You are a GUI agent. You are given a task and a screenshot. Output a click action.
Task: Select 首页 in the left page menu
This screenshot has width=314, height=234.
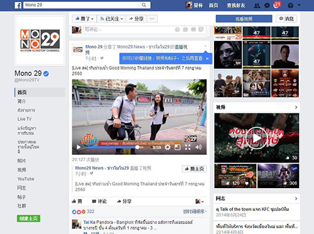pyautogui.click(x=40, y=92)
